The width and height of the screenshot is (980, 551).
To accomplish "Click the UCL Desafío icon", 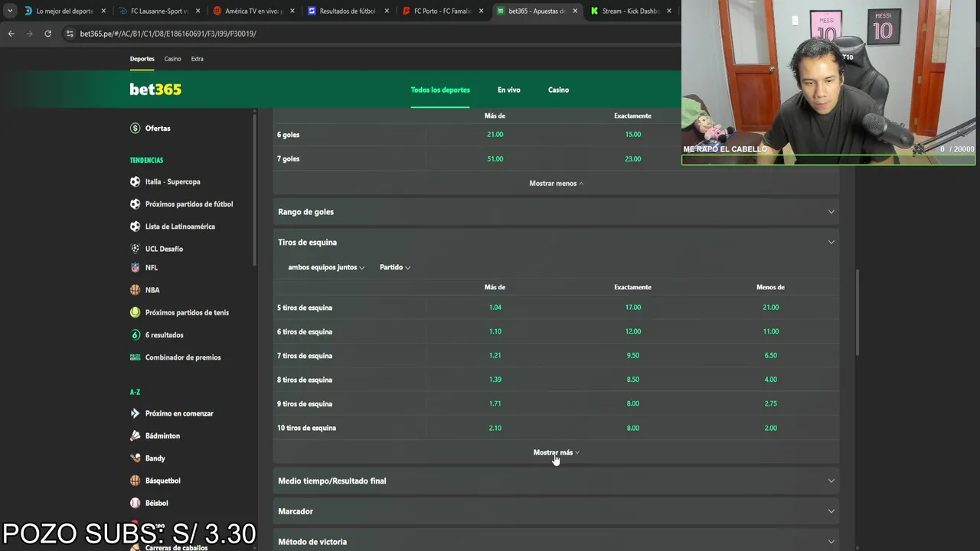I will 136,249.
